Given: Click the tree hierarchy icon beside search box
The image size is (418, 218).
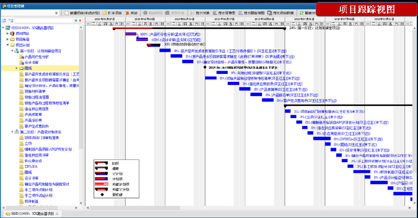Looking at the screenshot, I should click(x=11, y=20).
